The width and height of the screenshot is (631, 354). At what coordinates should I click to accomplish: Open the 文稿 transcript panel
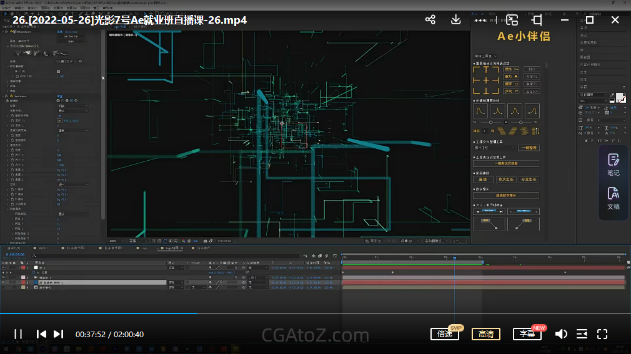613,198
